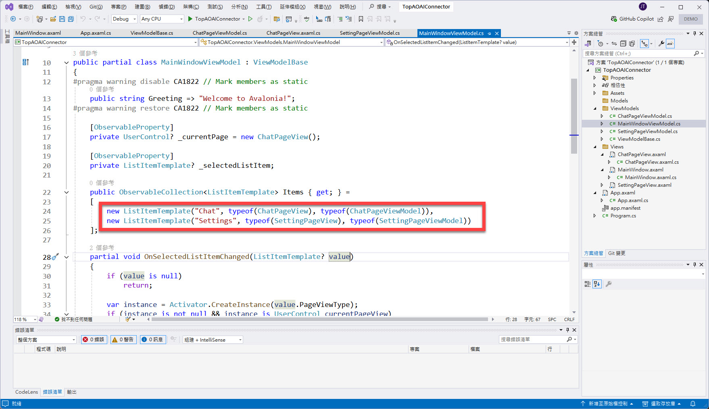
Task: Click the DEMO button
Action: (691, 19)
